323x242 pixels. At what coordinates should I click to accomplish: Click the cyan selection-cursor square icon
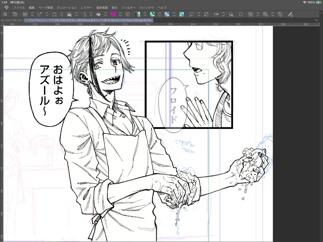[181, 14]
